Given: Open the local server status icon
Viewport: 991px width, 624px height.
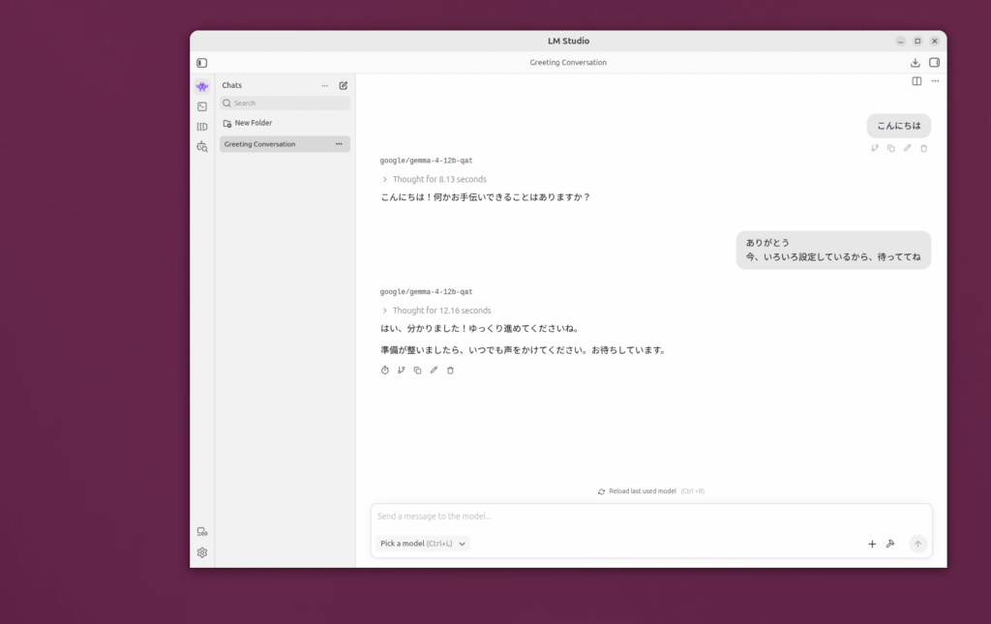Looking at the screenshot, I should (x=202, y=532).
